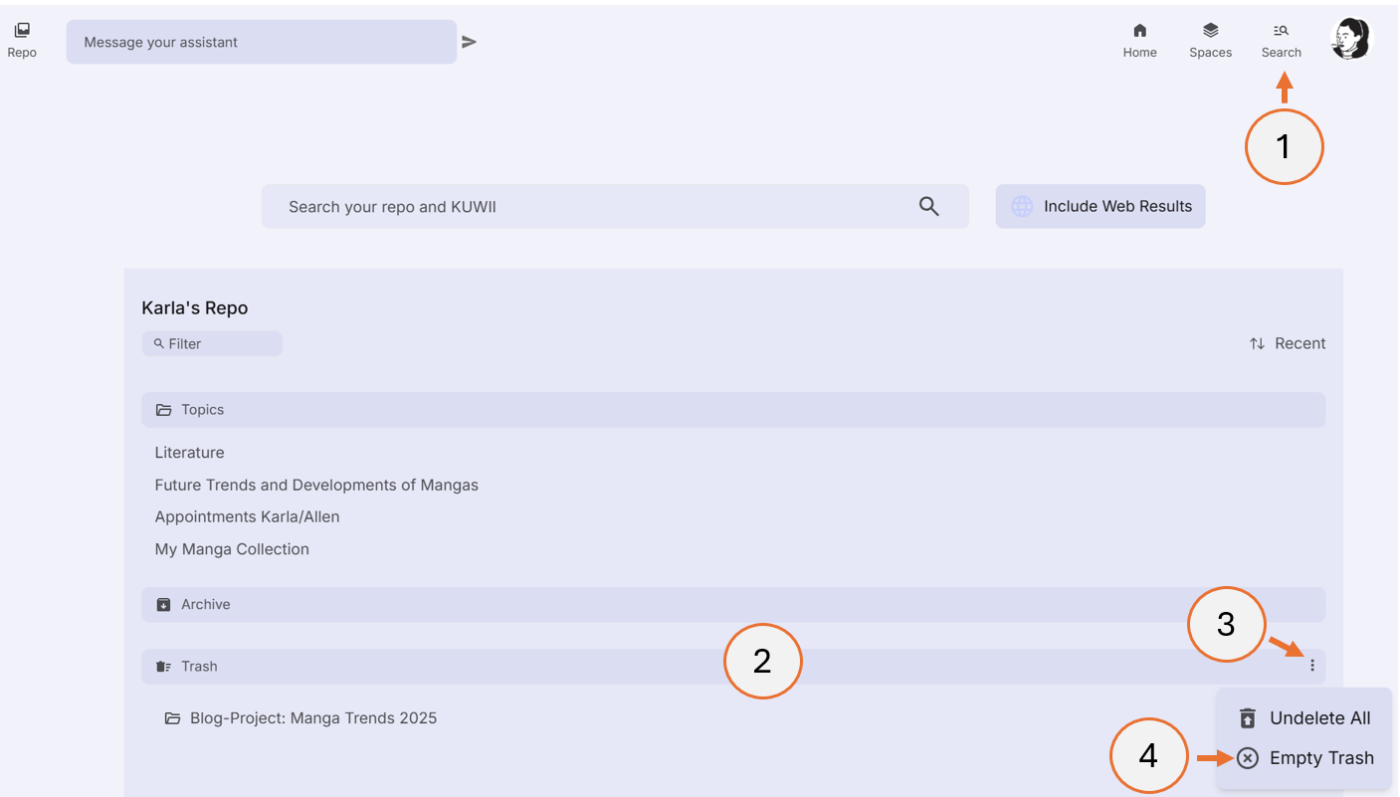Open the My Manga Collection topic
Screen dimensions: 1400x797
232,548
